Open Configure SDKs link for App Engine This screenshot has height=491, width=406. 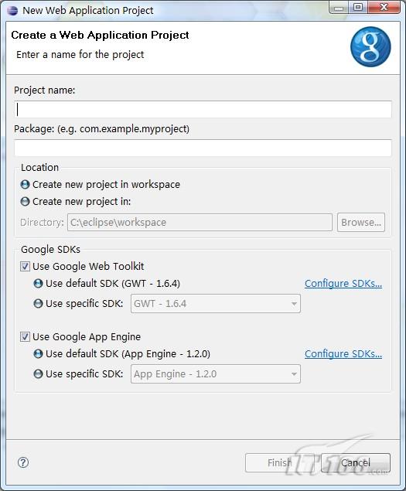click(x=343, y=354)
